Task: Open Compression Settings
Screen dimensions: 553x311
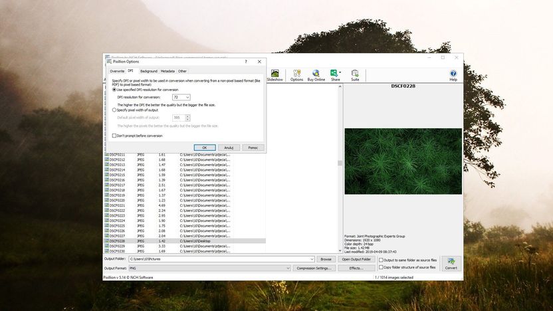Action: [314, 268]
